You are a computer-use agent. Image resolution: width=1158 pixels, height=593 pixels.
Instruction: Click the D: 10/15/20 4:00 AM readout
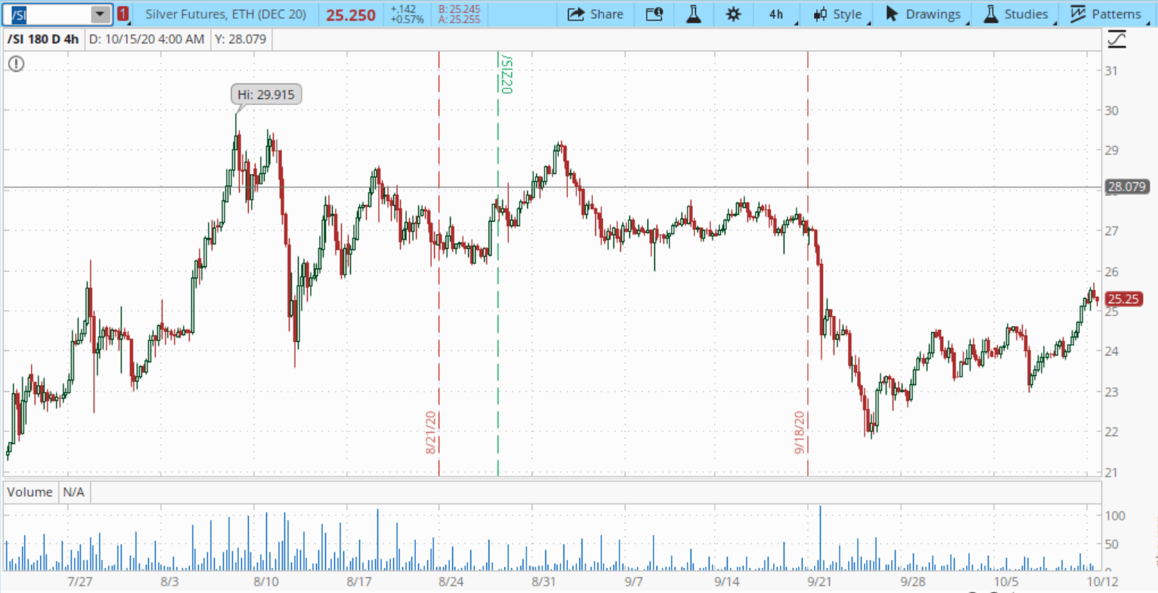147,39
